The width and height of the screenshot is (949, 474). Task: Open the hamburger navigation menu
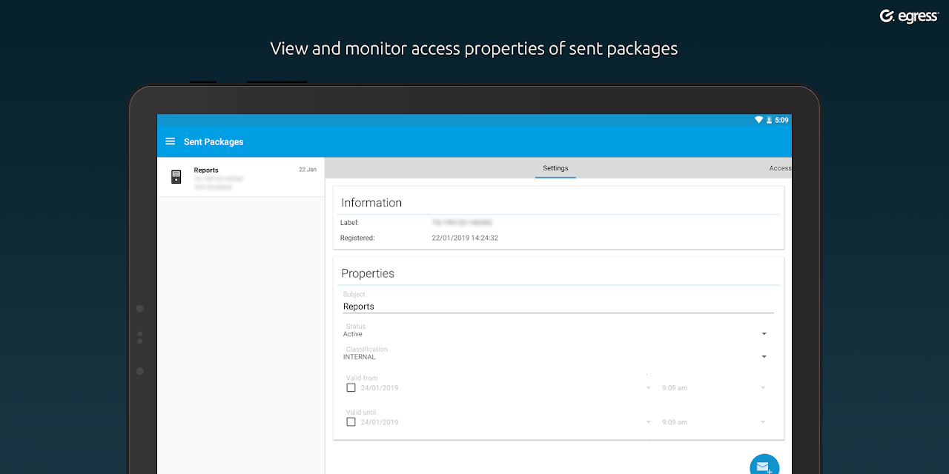click(170, 141)
